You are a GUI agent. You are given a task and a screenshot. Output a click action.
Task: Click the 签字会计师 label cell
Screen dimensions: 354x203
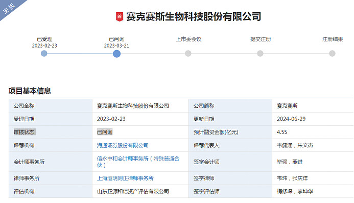230,162
